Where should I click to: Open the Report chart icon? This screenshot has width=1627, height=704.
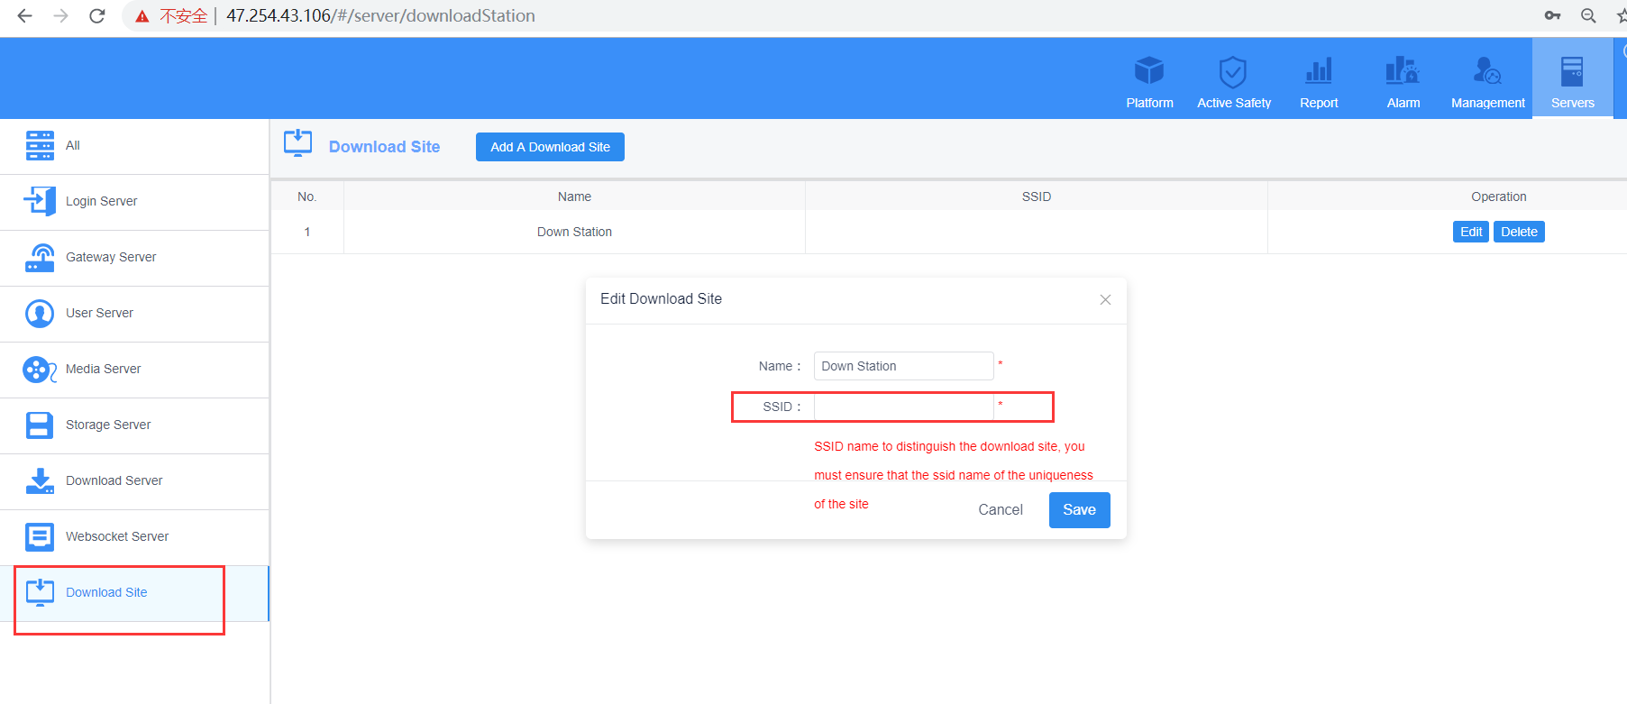(x=1319, y=70)
